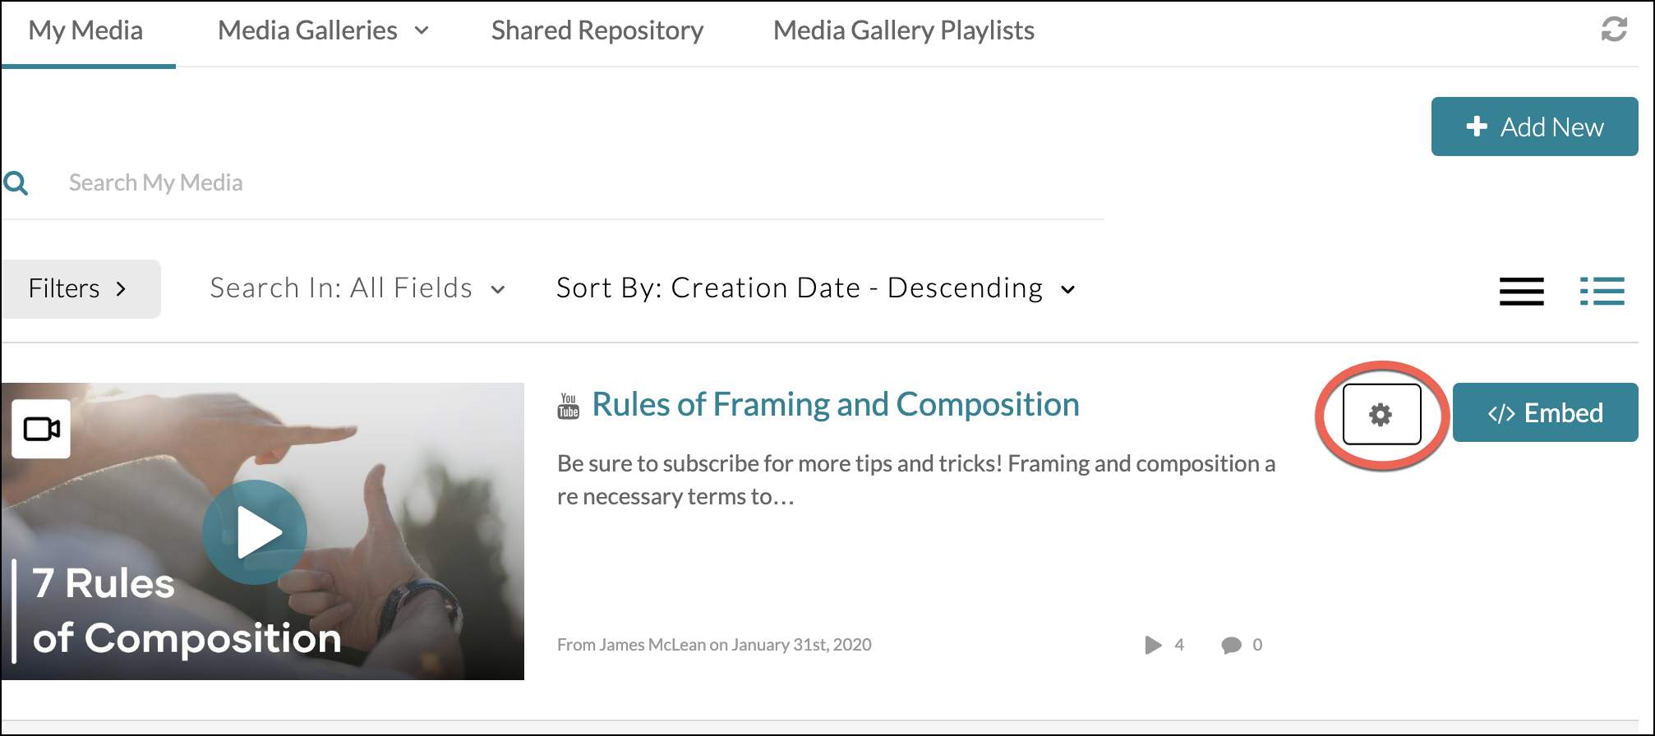The image size is (1655, 736).
Task: Switch to the collapsed list view icon
Action: point(1521,291)
